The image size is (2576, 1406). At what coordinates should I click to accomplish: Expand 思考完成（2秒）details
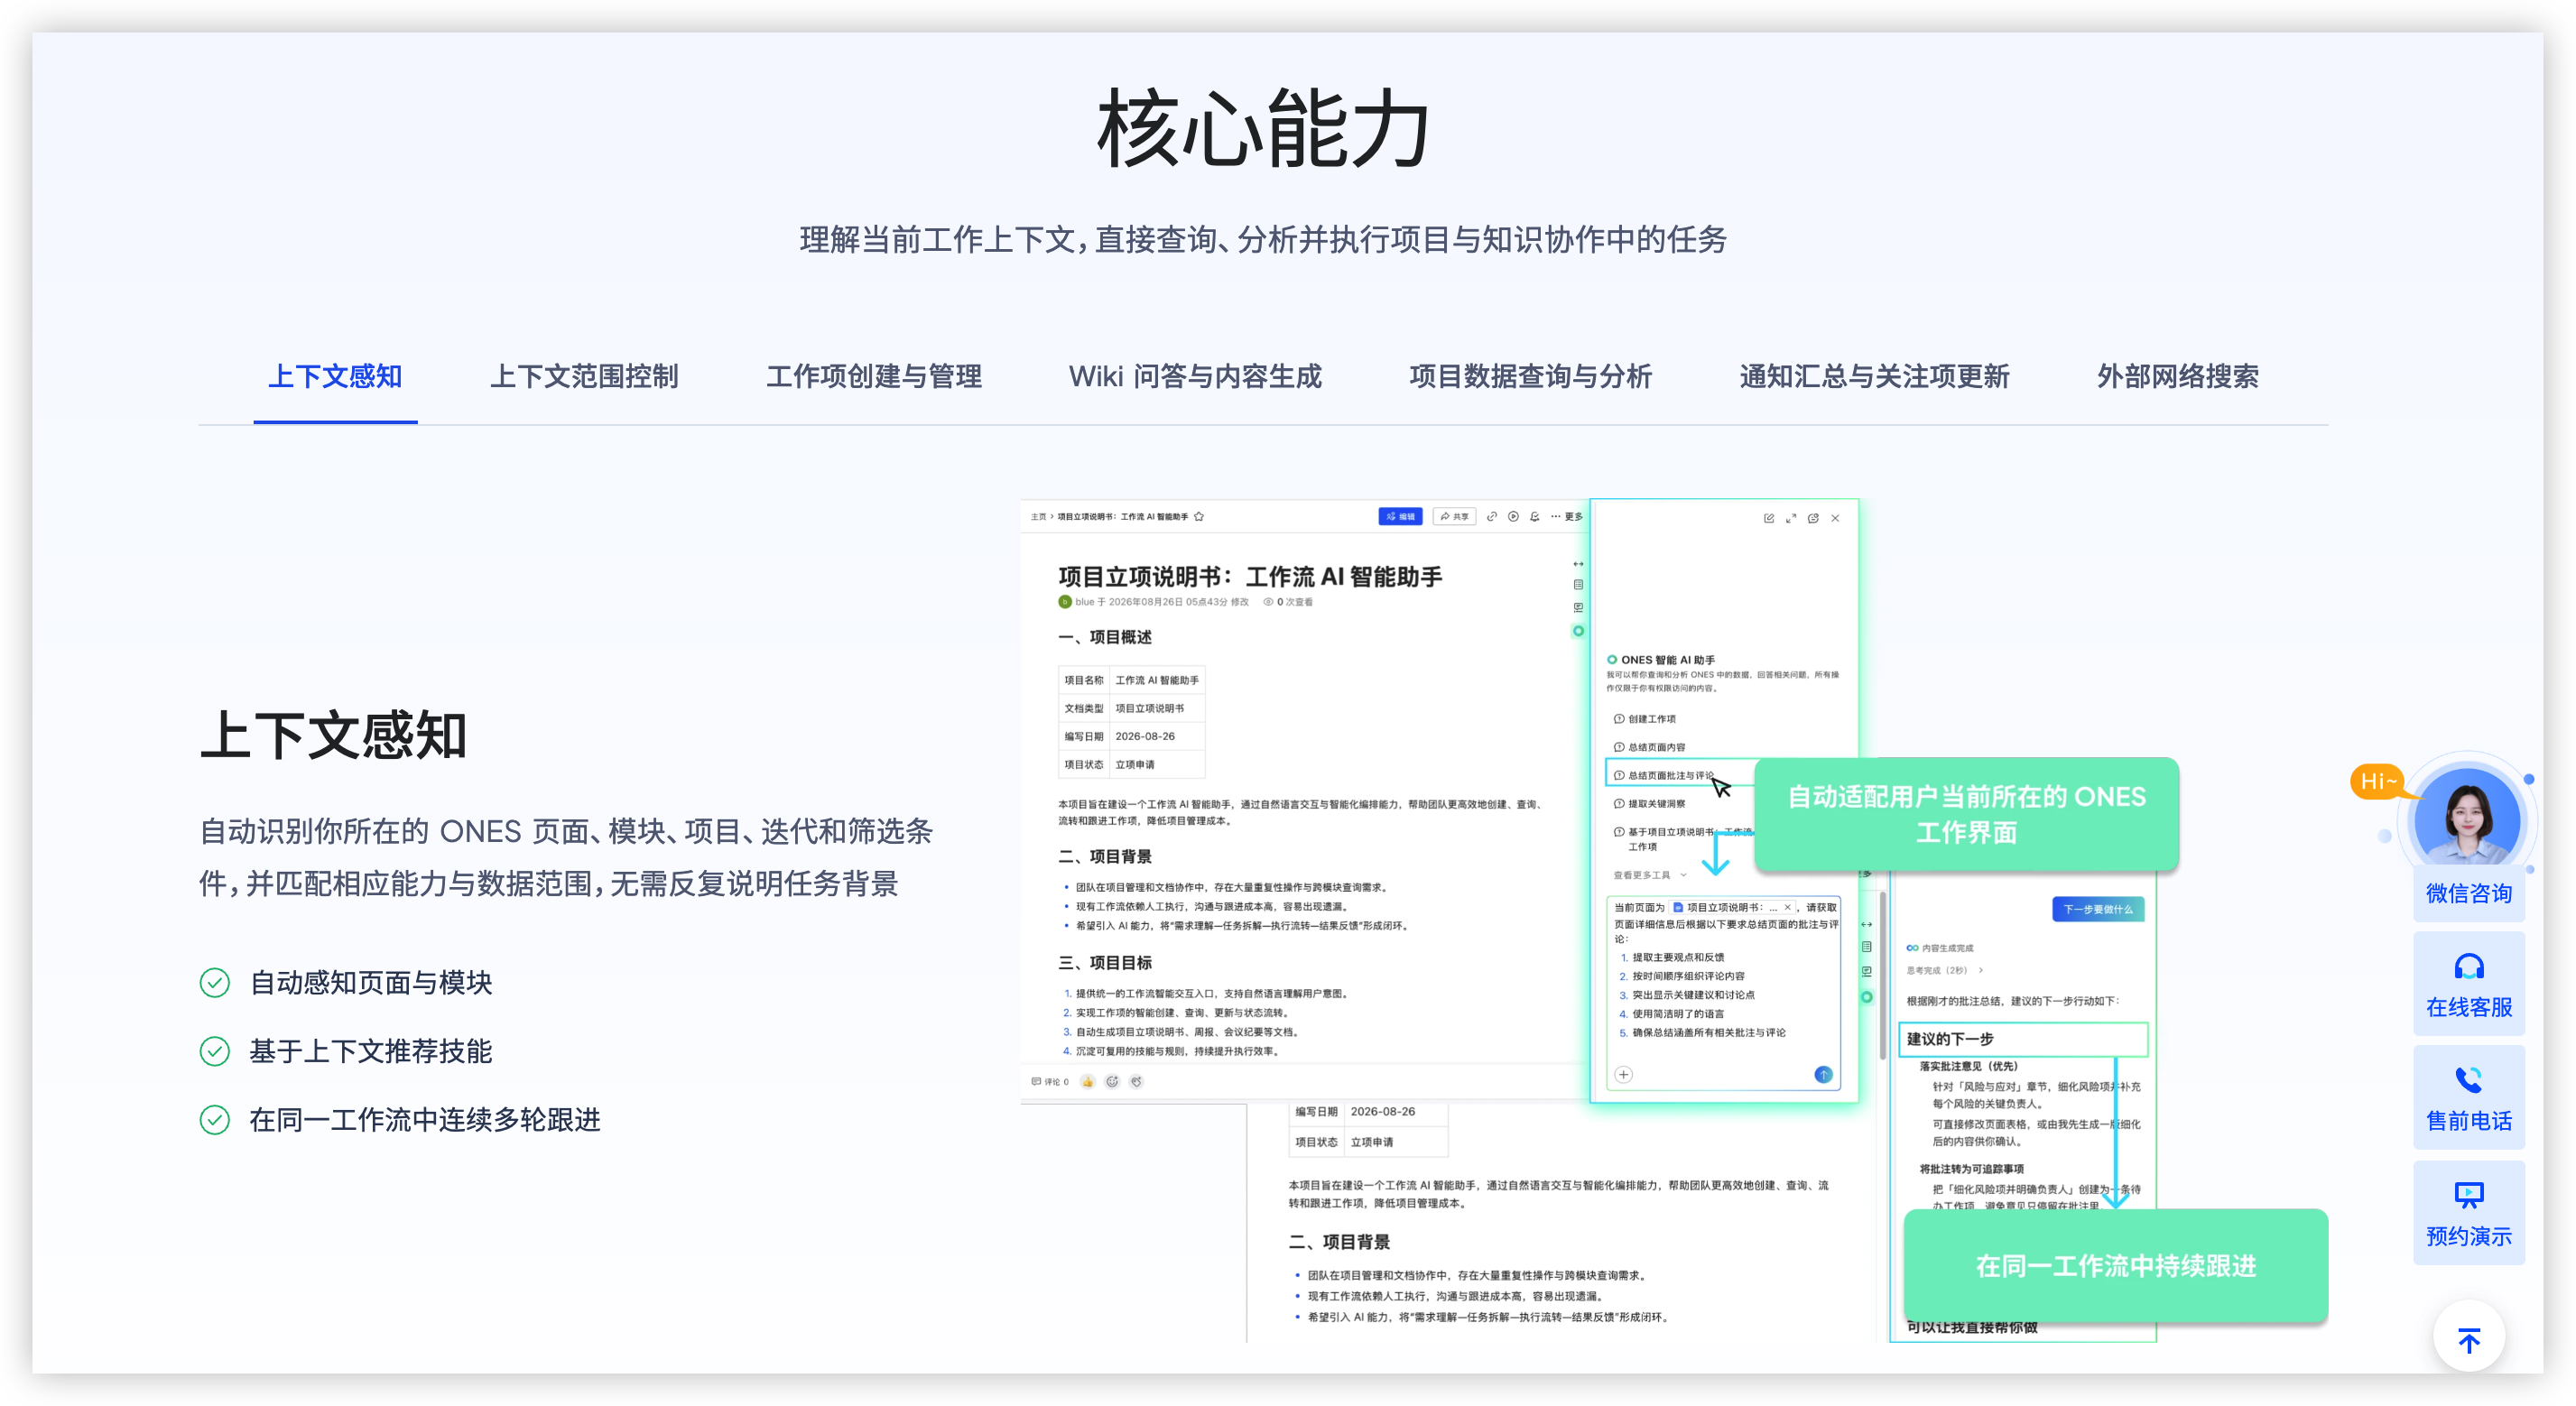pyautogui.click(x=1944, y=970)
